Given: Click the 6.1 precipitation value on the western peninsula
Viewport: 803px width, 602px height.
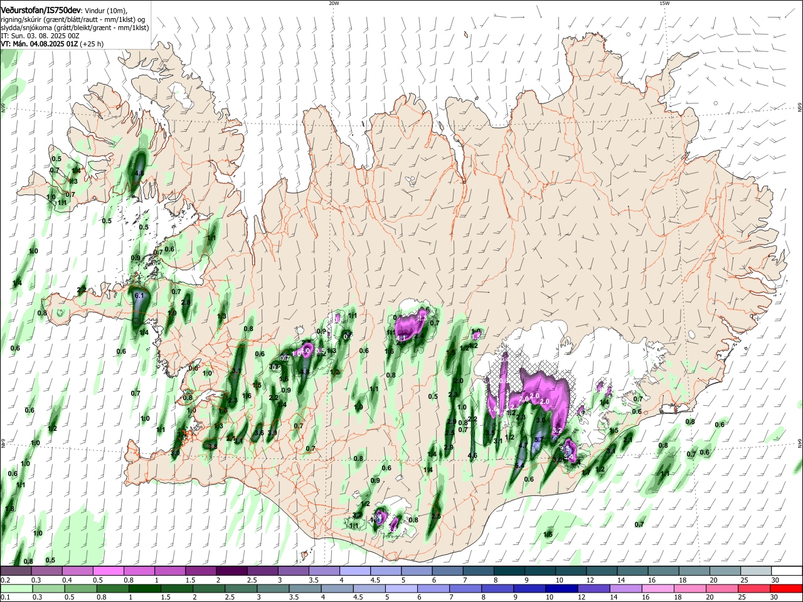Looking at the screenshot, I should click(139, 295).
